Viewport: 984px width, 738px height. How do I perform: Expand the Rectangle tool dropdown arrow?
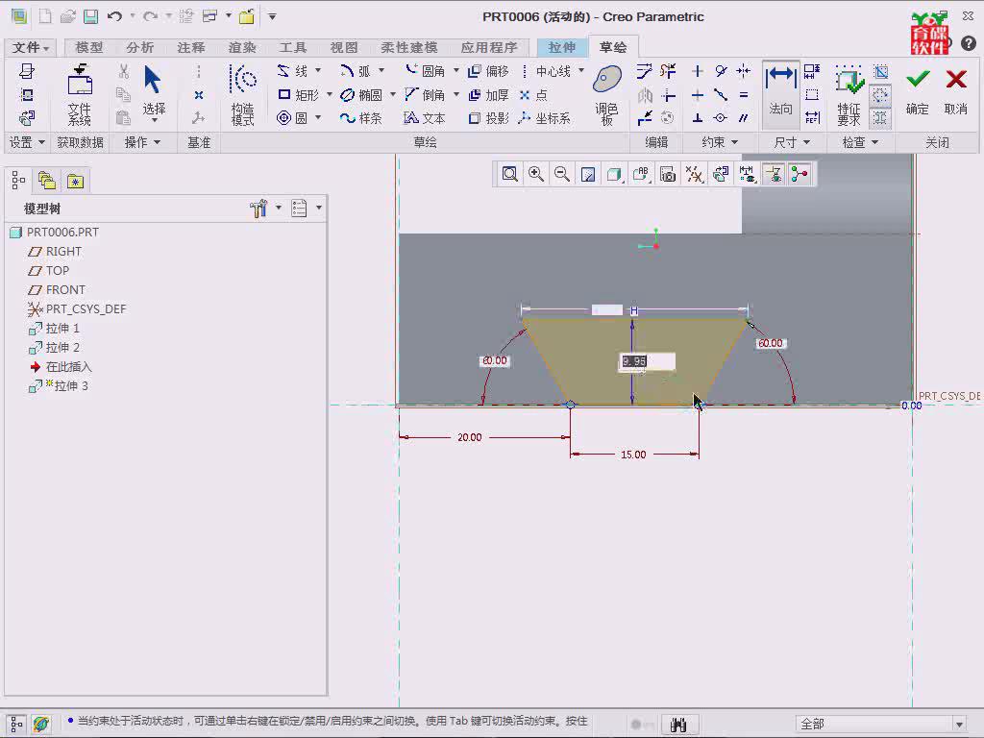pyautogui.click(x=329, y=94)
